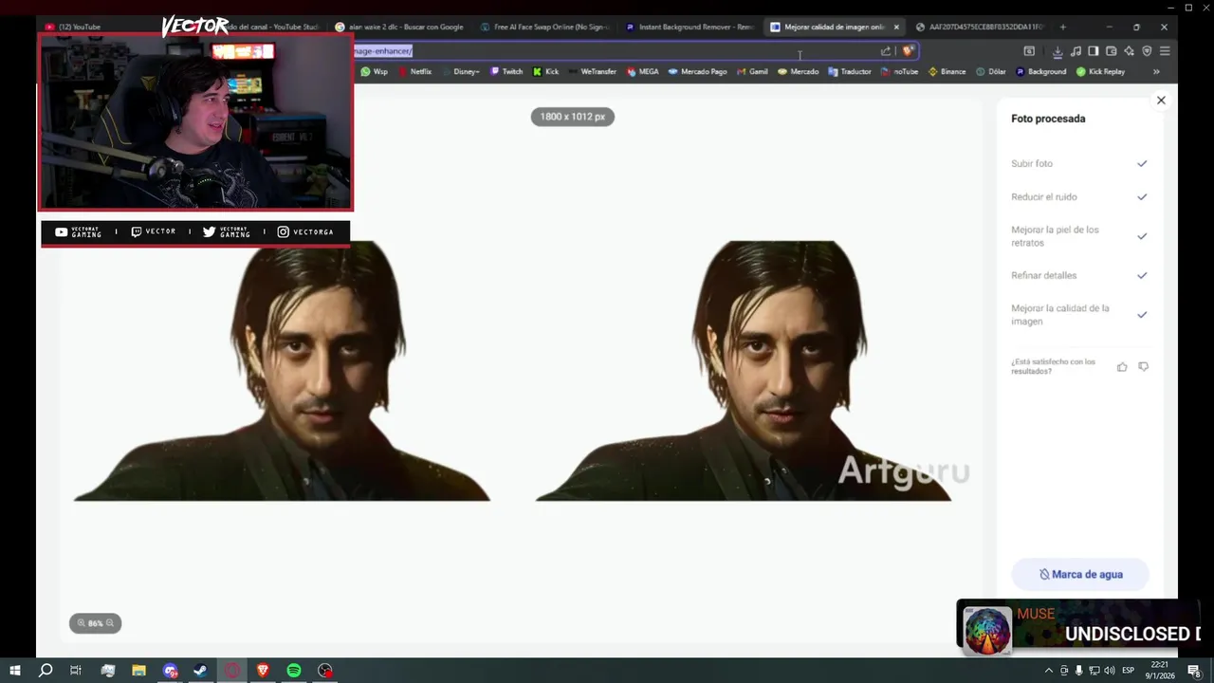Click the enhanced image with Artguru watermark
Image resolution: width=1214 pixels, height=683 pixels.
(744, 370)
